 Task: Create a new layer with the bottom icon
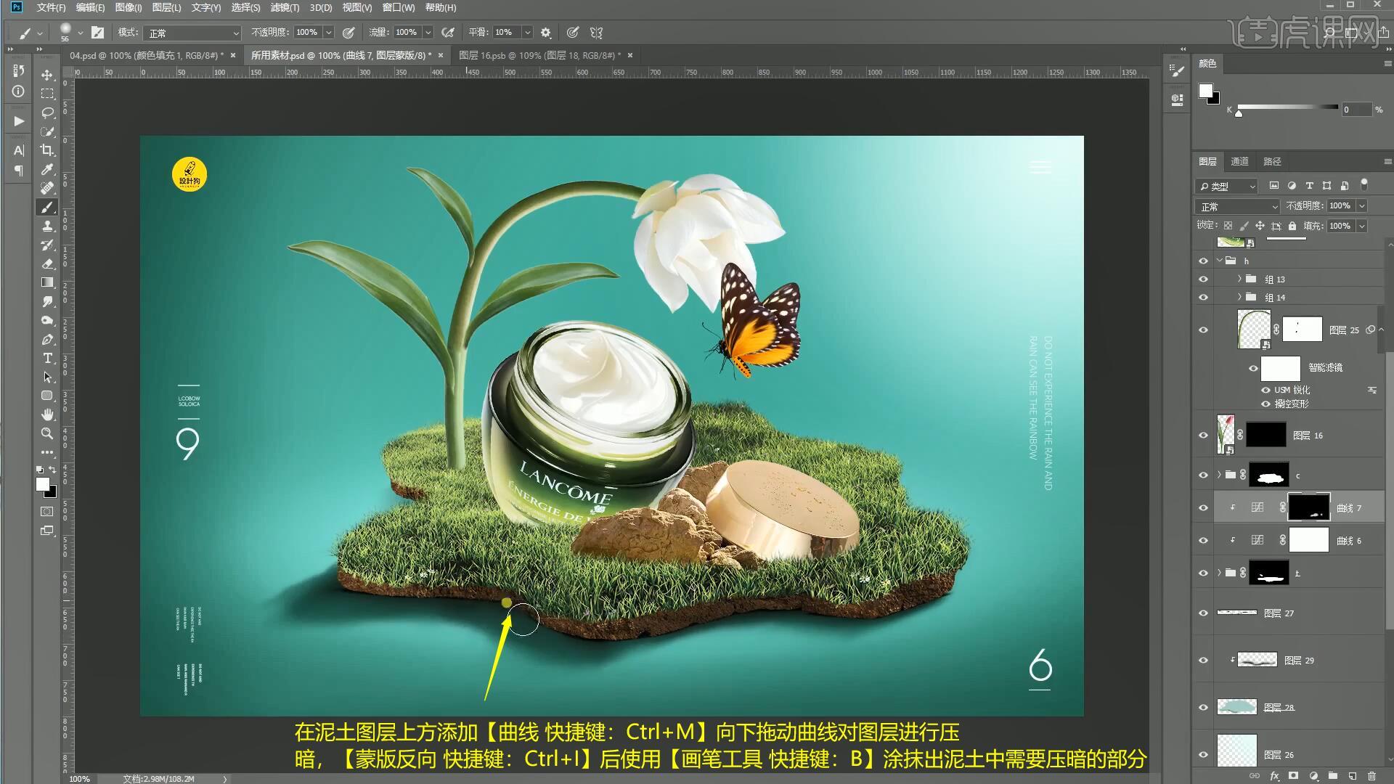coord(1352,776)
